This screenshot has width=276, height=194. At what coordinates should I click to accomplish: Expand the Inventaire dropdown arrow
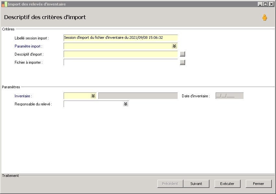[93, 96]
